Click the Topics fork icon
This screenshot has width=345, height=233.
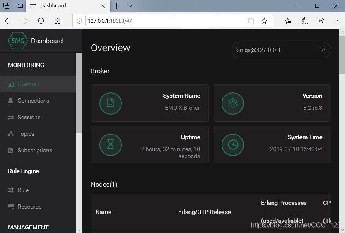(11, 133)
